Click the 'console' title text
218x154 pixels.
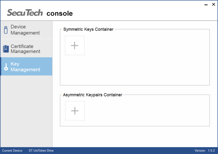(60, 14)
